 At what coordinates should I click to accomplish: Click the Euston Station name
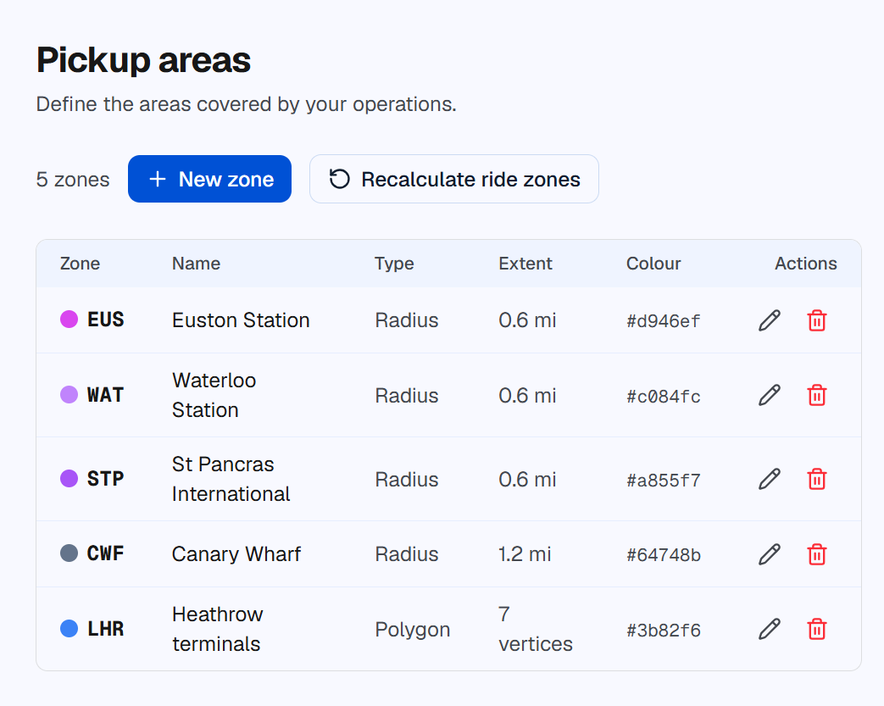point(241,320)
